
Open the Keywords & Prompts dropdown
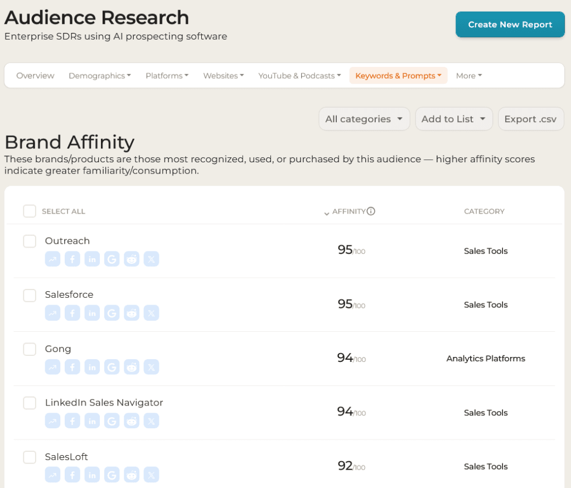[x=398, y=76]
